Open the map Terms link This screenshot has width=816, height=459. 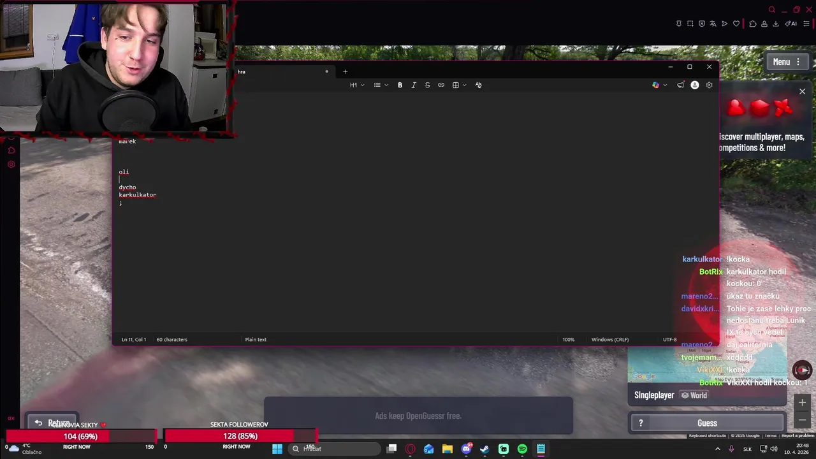click(771, 436)
